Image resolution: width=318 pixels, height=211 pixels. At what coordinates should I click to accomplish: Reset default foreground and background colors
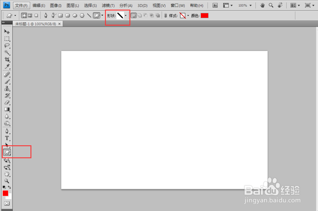pos(4,187)
